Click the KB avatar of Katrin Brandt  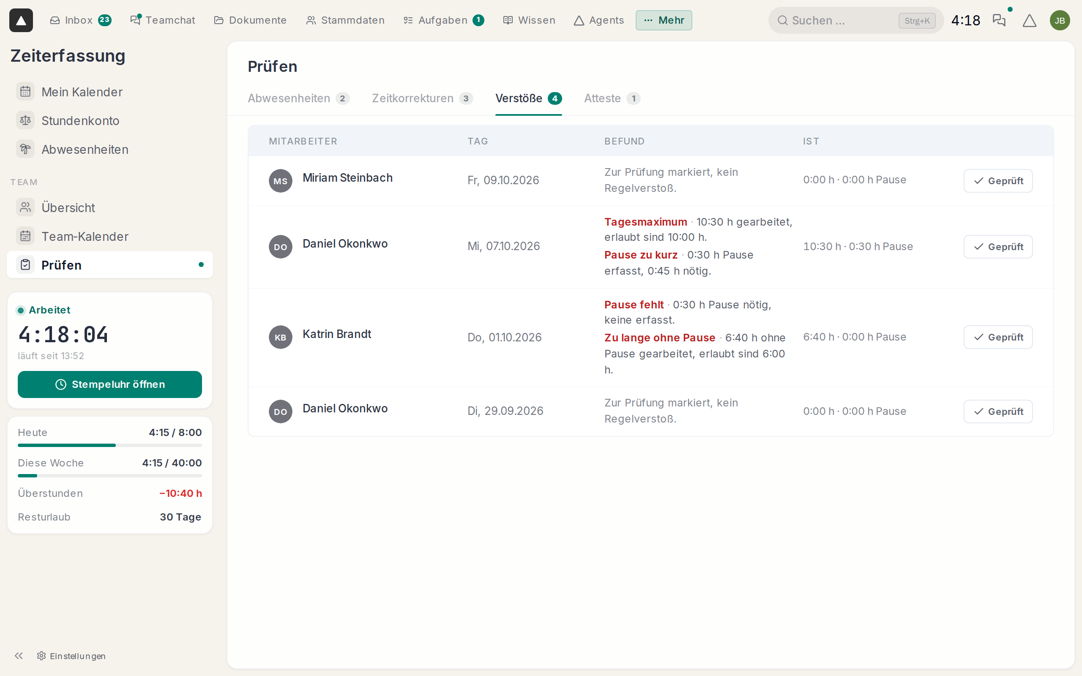click(280, 337)
